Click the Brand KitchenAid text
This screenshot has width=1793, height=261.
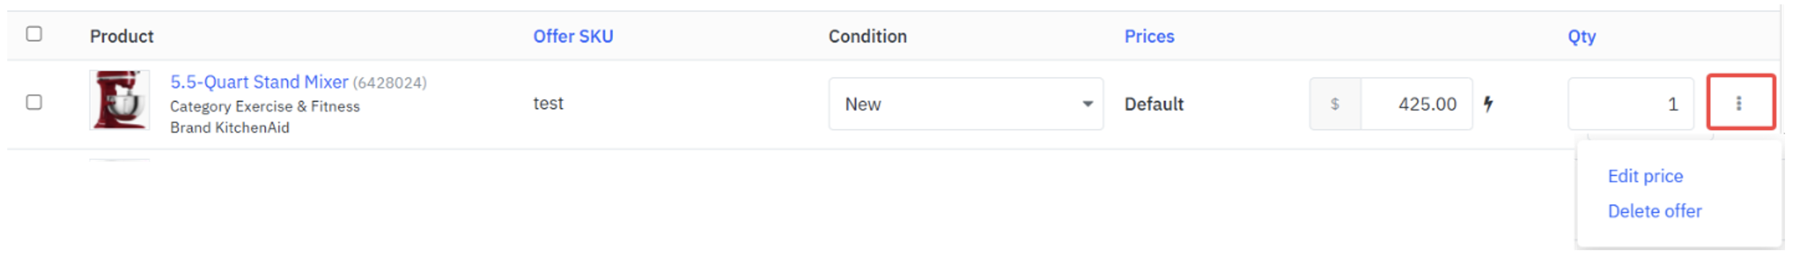[229, 128]
